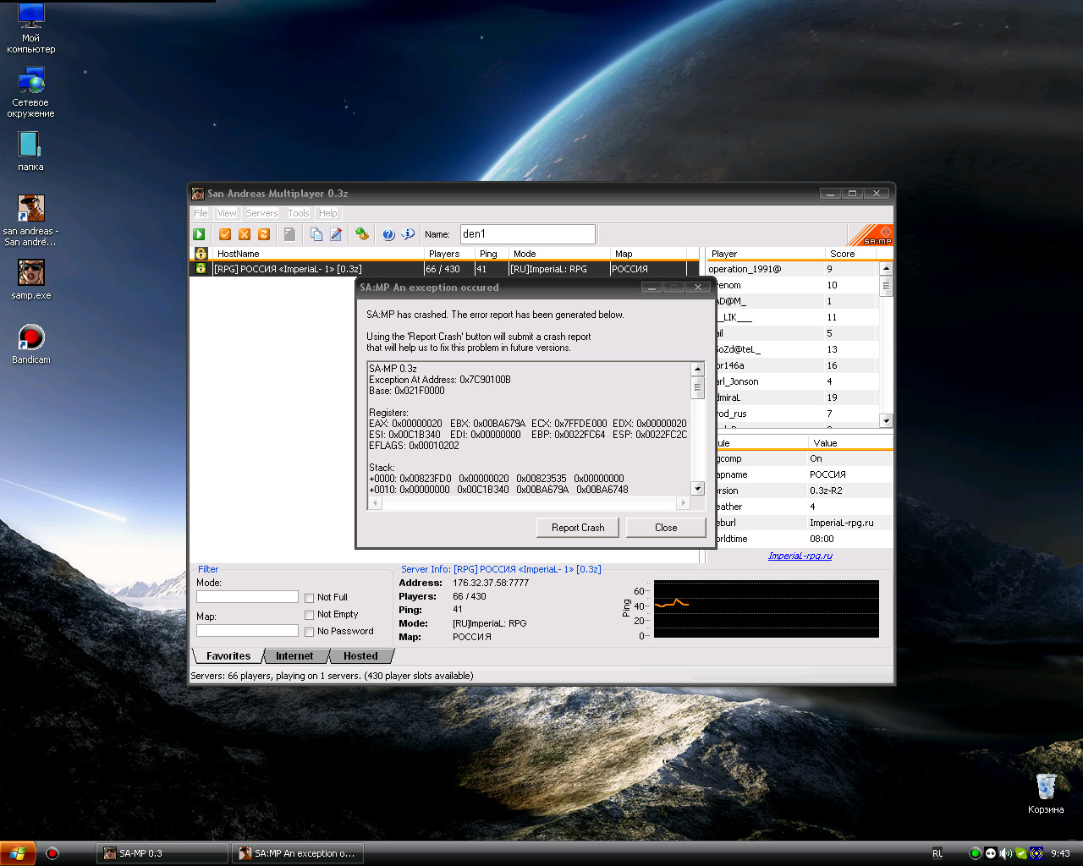Open the Help menu
Viewport: 1083px width, 866px height.
coord(328,213)
